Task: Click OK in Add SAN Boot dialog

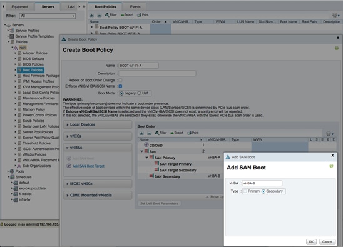Action: point(311,242)
